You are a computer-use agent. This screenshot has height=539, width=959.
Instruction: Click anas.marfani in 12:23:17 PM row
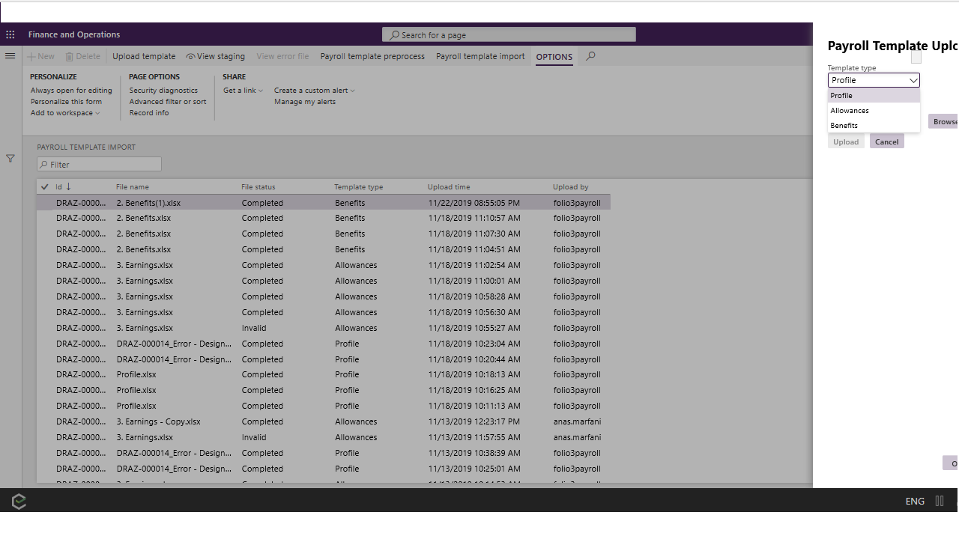point(578,421)
